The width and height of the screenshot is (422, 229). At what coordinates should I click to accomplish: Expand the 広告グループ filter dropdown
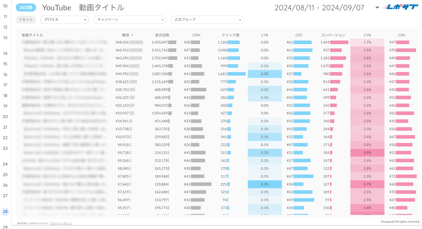[207, 20]
